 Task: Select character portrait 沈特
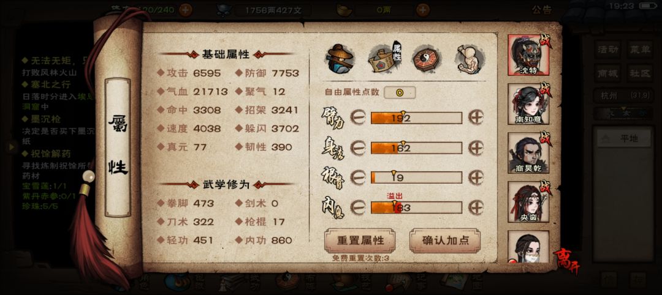point(528,55)
